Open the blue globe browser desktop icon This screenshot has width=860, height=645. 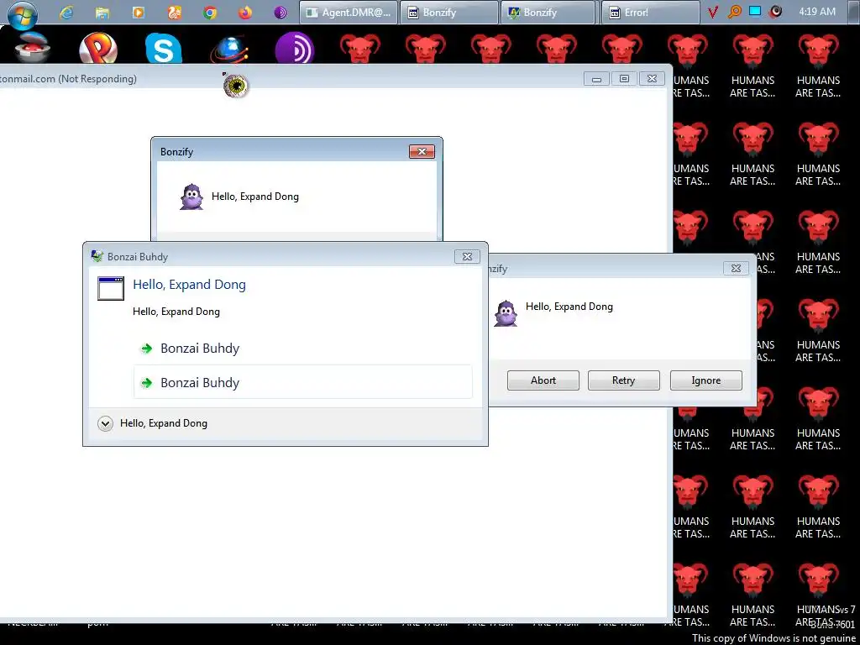click(229, 48)
